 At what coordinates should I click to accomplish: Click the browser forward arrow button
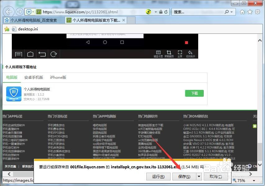[20, 12]
